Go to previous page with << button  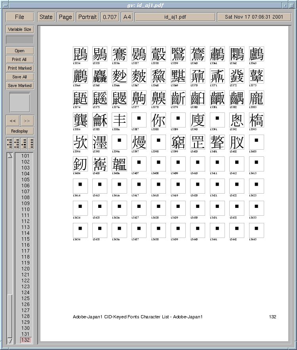13,121
